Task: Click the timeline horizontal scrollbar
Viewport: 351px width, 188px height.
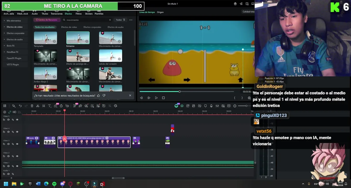Action: click(x=118, y=178)
